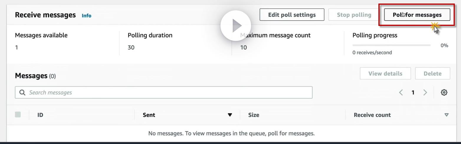Open the Info link beside Receive messages
The width and height of the screenshot is (461, 144).
pos(86,16)
